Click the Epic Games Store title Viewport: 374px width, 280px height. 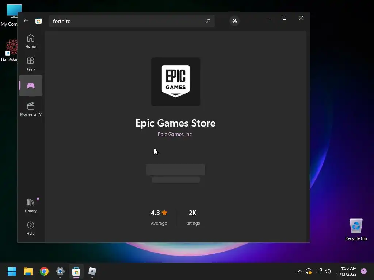(176, 123)
